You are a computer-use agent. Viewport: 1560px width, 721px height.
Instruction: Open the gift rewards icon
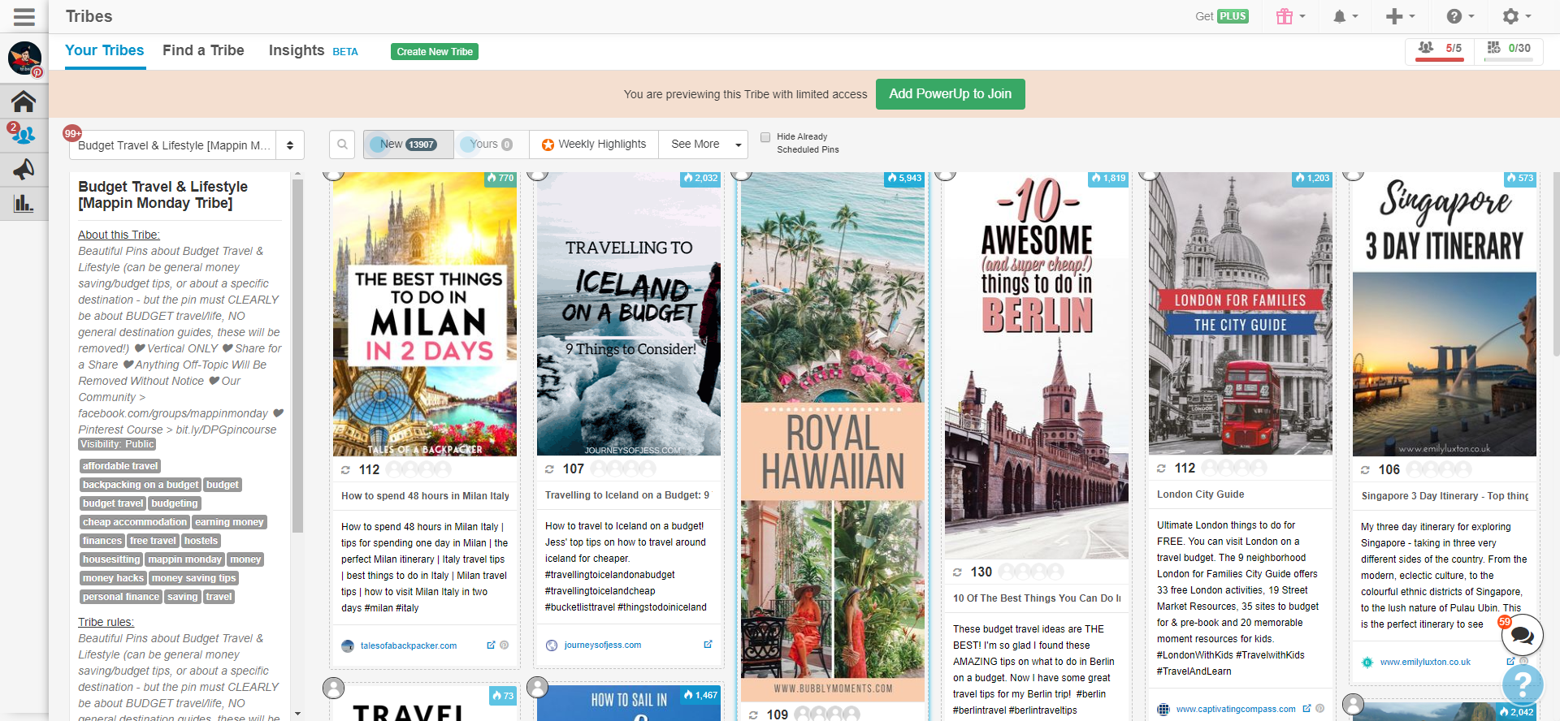coord(1285,16)
